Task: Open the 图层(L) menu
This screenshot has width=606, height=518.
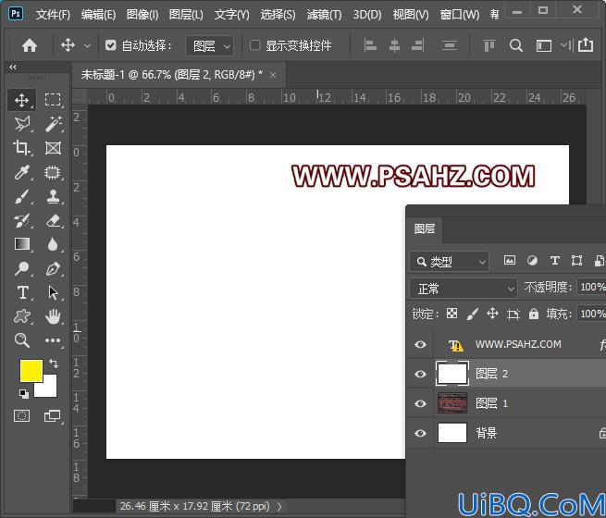Action: [186, 15]
